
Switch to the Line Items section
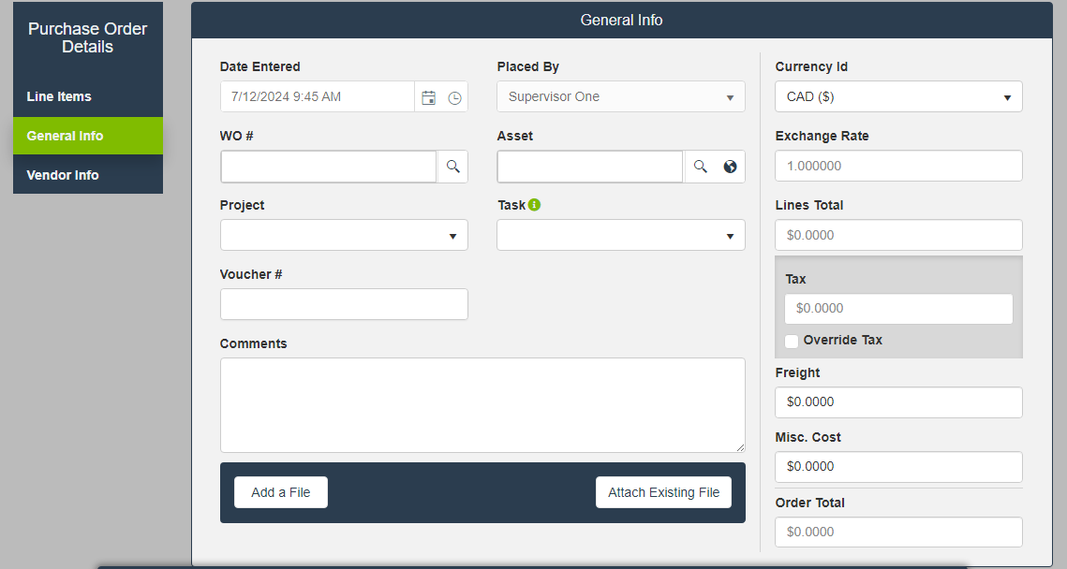(59, 96)
